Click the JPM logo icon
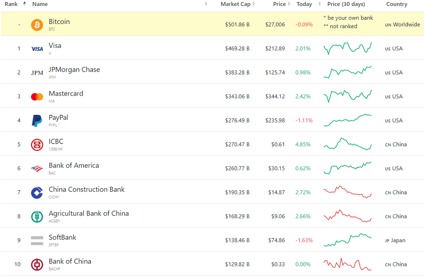Image resolution: width=424 pixels, height=277 pixels. click(x=37, y=73)
